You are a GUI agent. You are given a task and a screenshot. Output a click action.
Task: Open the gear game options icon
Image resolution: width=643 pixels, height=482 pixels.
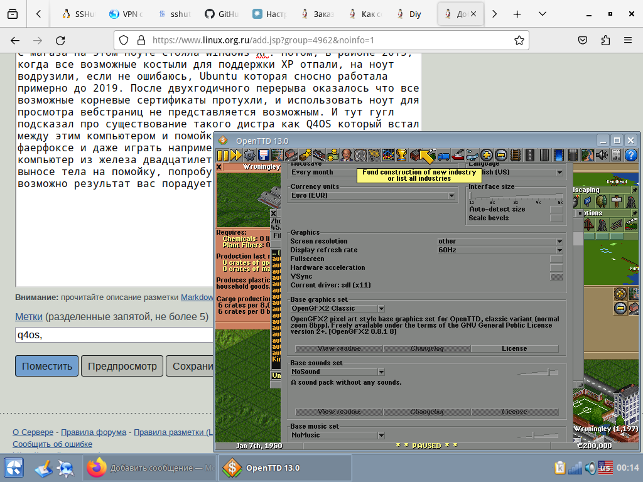(x=250, y=156)
